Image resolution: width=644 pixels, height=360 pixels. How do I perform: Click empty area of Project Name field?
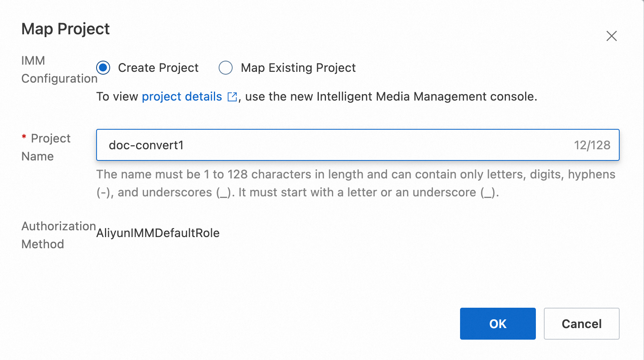(x=359, y=145)
